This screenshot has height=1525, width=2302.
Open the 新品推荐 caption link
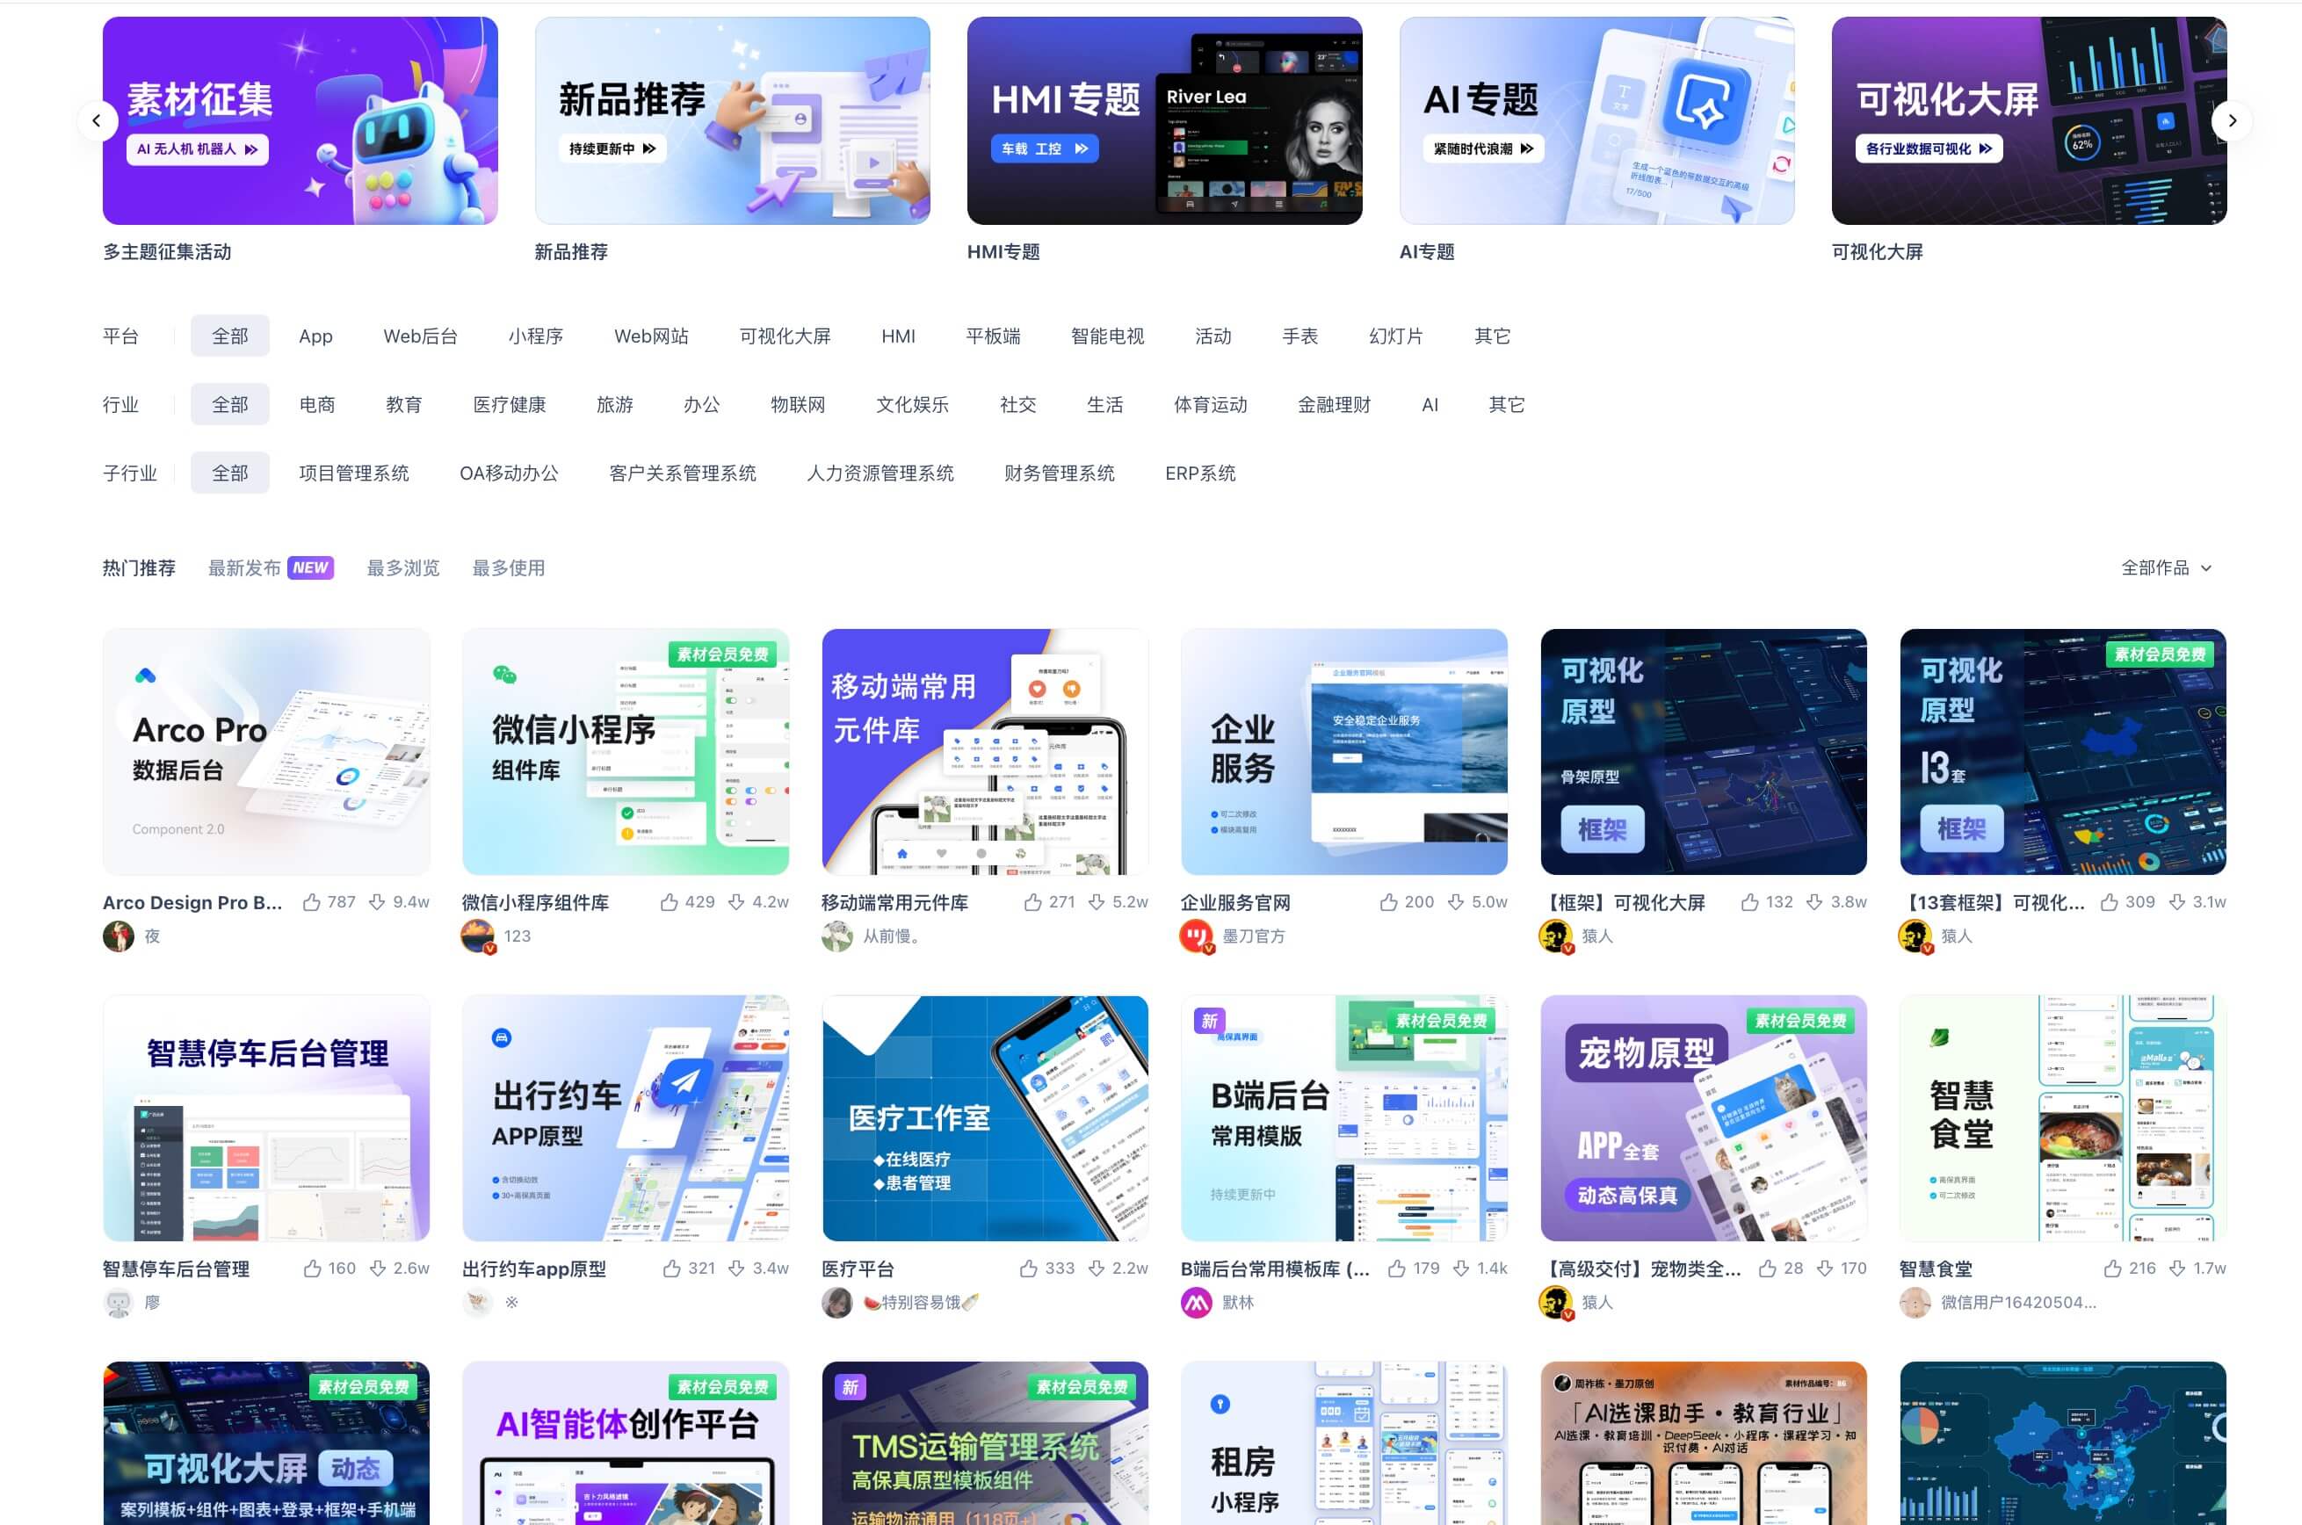571,252
